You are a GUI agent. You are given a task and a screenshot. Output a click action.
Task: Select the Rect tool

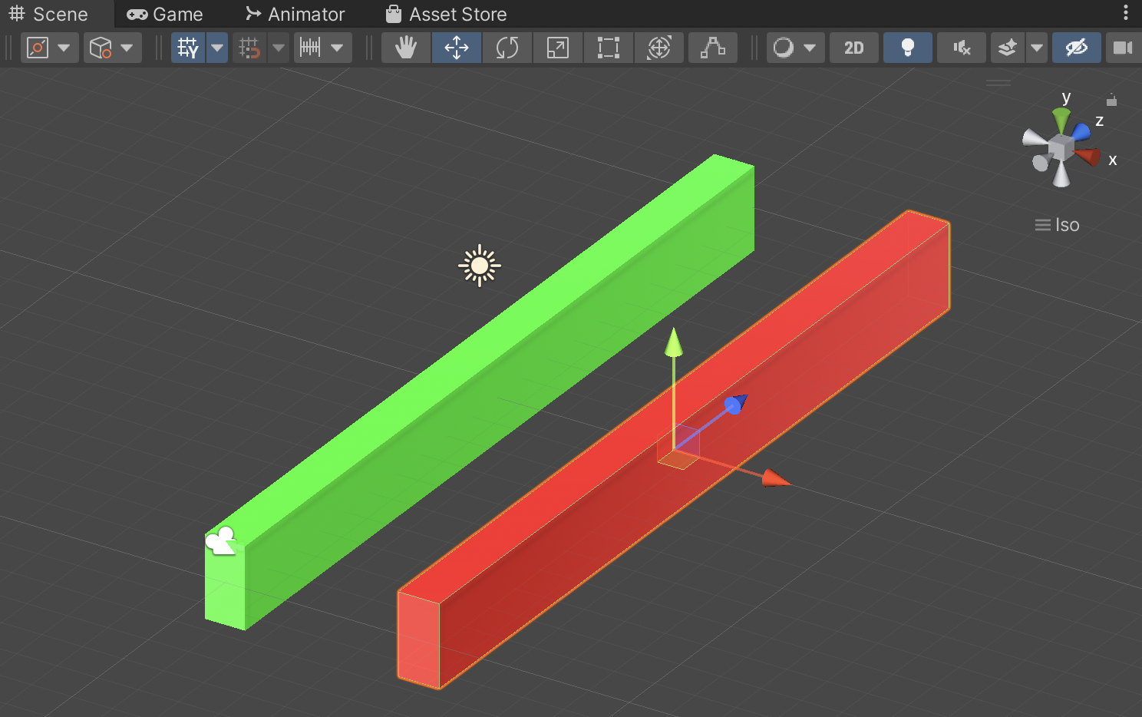click(609, 48)
